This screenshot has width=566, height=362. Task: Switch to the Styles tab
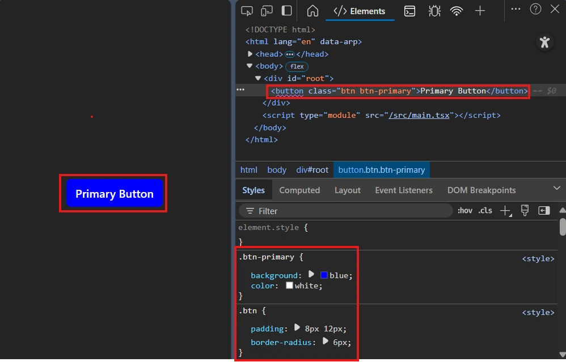pyautogui.click(x=254, y=190)
